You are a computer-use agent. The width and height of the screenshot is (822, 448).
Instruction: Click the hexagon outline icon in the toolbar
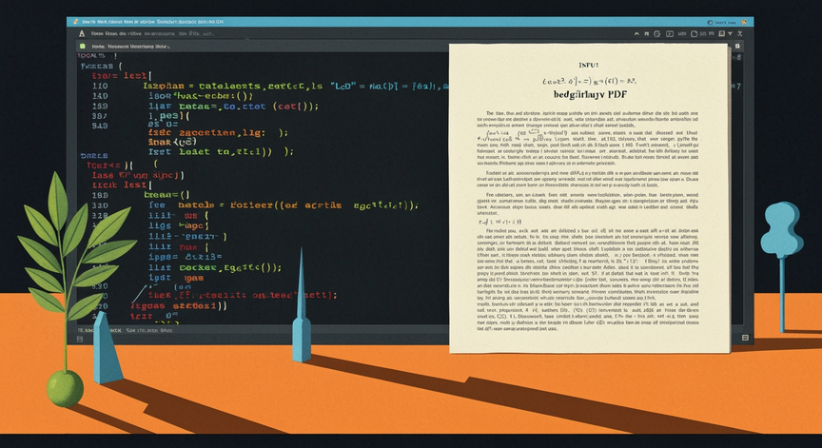(695, 33)
